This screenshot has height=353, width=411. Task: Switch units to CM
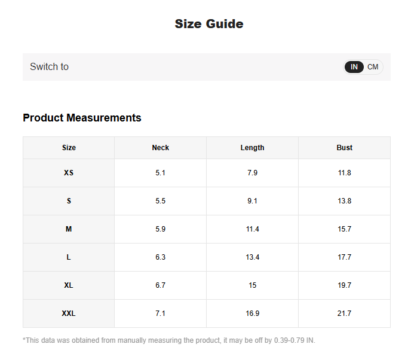click(x=373, y=67)
